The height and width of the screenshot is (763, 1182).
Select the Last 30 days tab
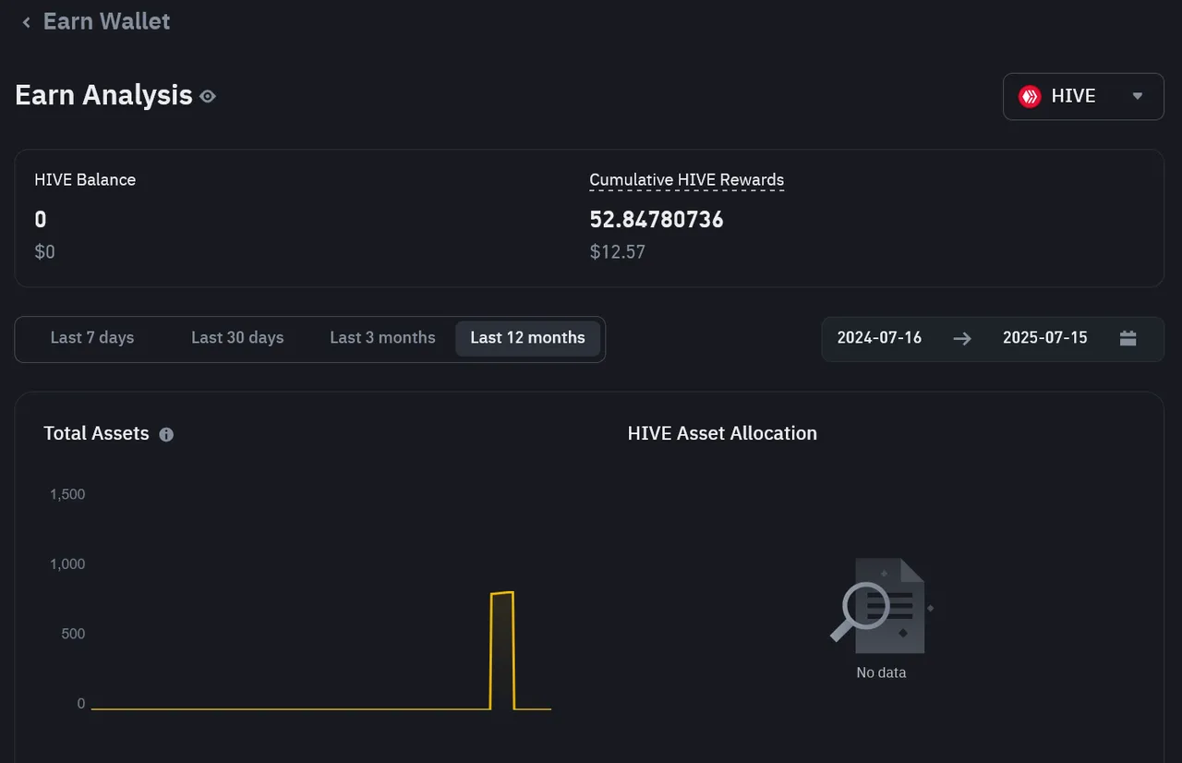[x=237, y=338]
